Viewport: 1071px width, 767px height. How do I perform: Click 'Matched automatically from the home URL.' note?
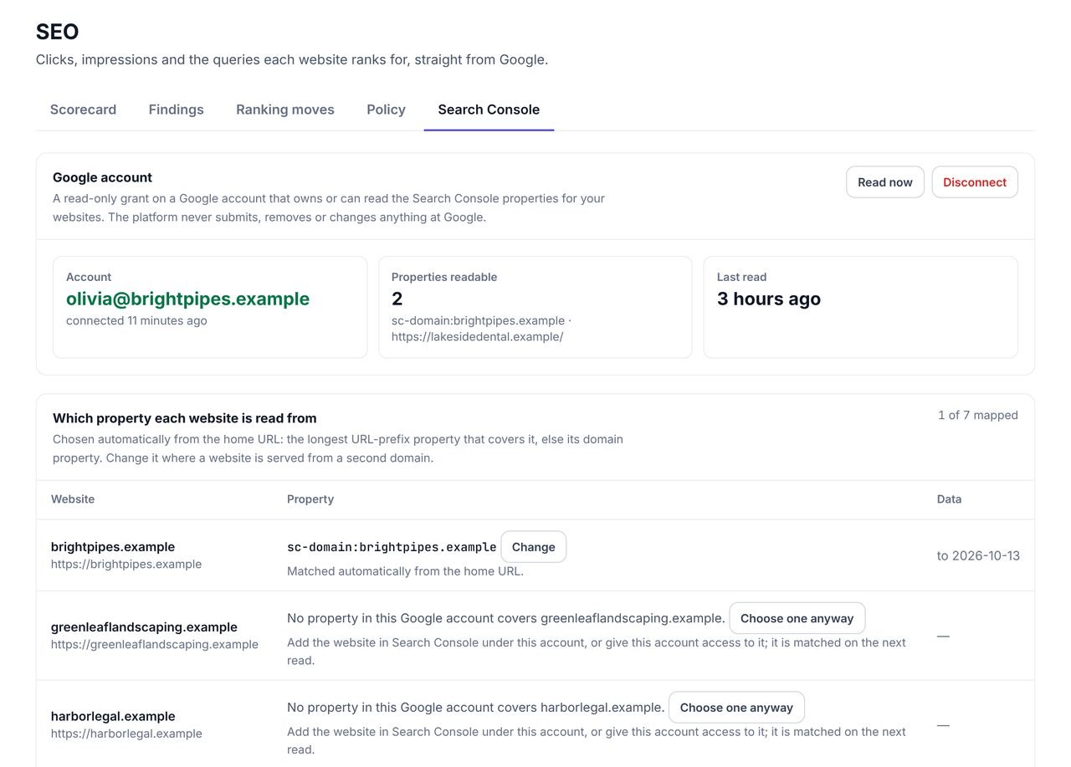tap(405, 571)
